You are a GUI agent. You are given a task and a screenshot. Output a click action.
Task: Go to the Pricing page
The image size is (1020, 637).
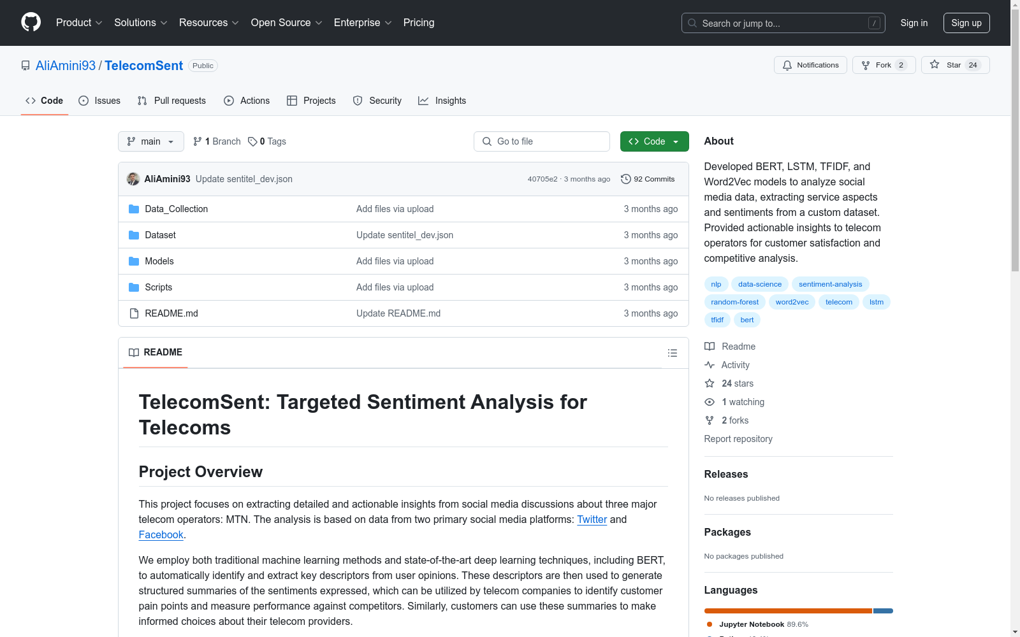pyautogui.click(x=419, y=22)
